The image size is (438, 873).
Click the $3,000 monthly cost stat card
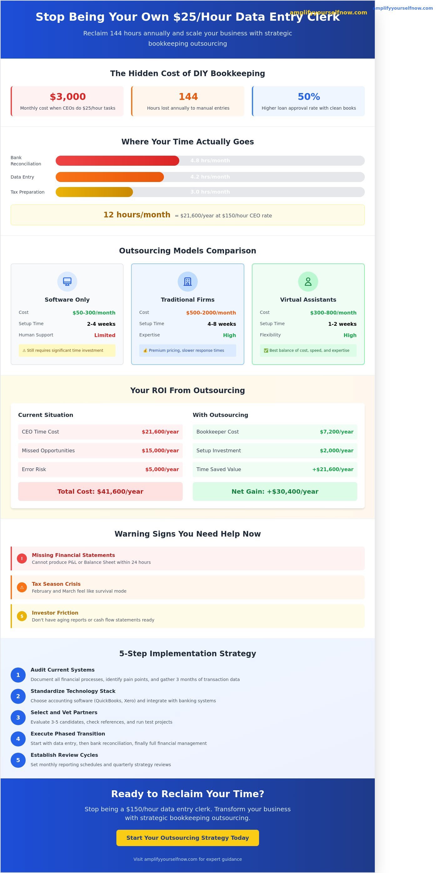point(67,101)
